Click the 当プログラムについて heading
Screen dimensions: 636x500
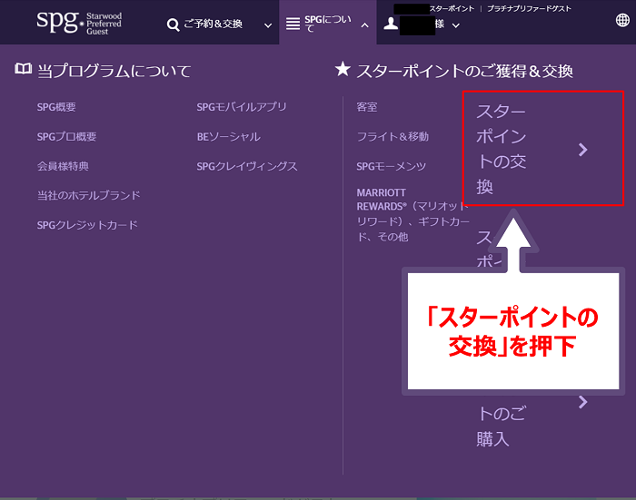(x=114, y=71)
